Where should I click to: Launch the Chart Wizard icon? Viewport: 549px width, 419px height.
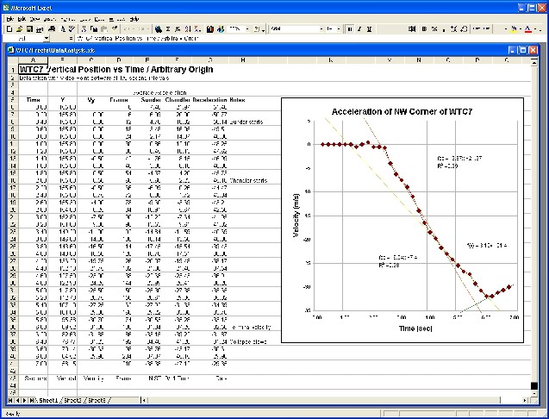coord(210,29)
